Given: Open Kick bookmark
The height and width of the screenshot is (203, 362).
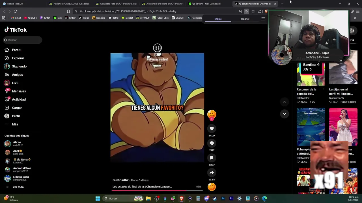Looking at the screenshot, I should (x=57, y=18).
